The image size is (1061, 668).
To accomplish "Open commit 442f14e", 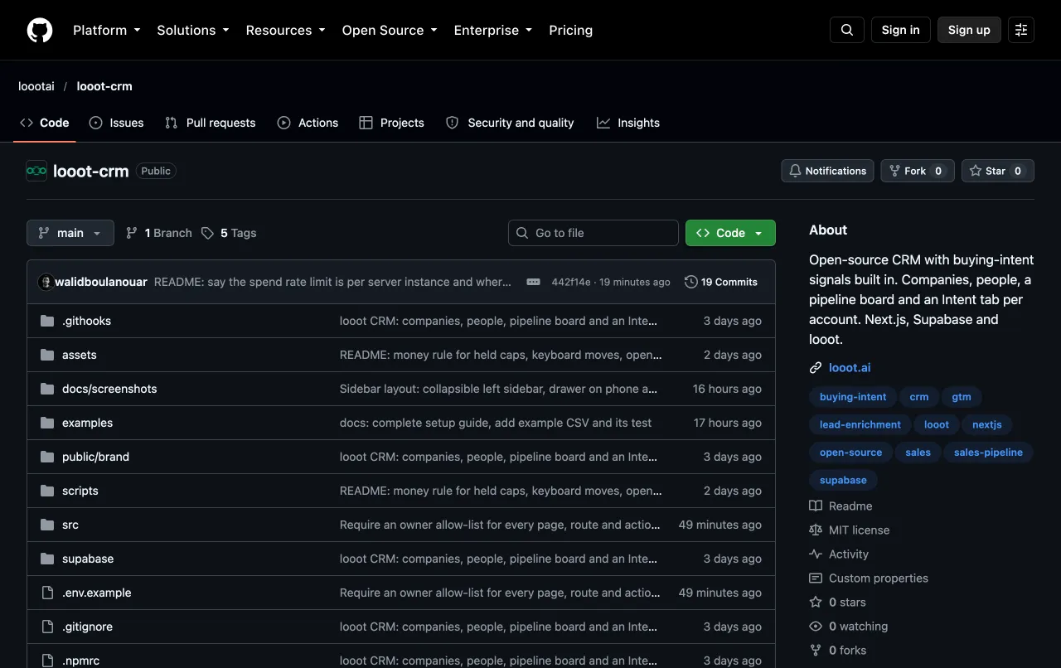I will click(571, 282).
